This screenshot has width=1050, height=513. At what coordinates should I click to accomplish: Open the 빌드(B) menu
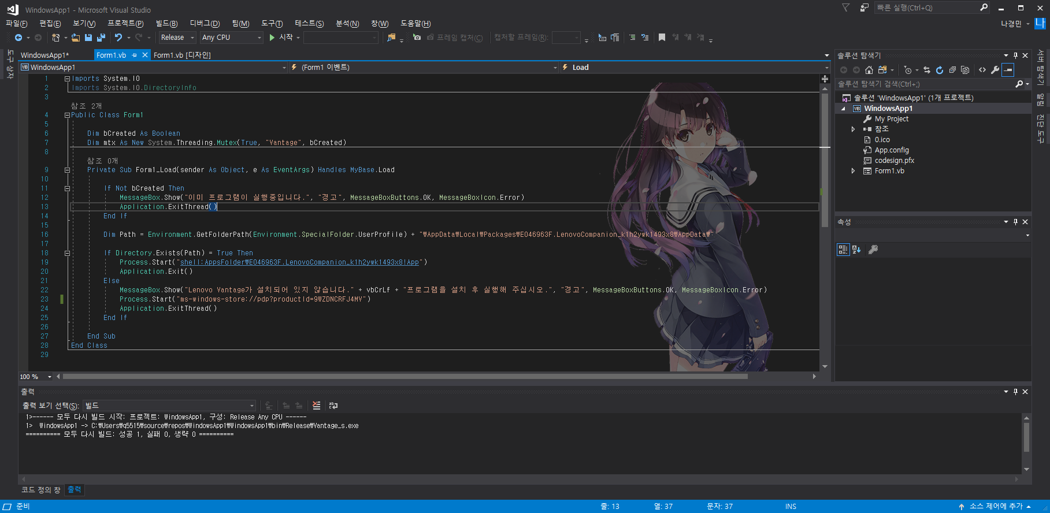pyautogui.click(x=166, y=23)
